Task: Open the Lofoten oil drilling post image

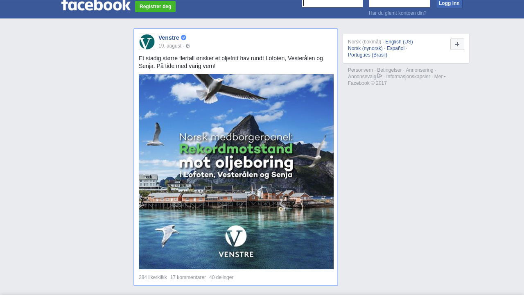Action: (x=236, y=172)
